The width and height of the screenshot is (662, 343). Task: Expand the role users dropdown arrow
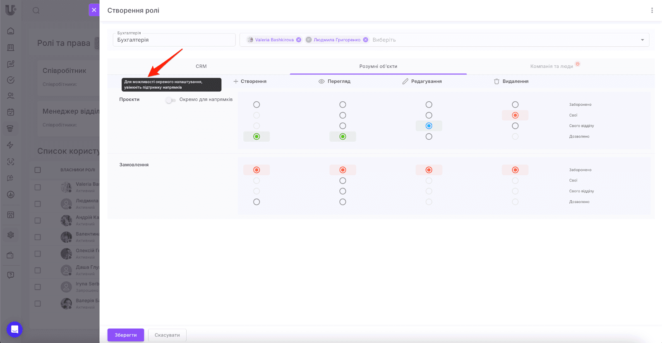click(x=643, y=40)
